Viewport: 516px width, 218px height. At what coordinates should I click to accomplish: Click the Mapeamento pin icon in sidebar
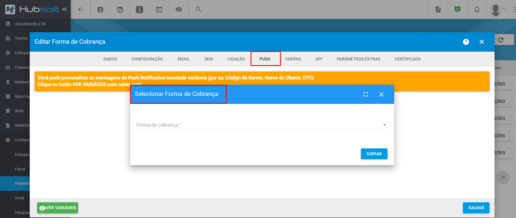pos(8,82)
